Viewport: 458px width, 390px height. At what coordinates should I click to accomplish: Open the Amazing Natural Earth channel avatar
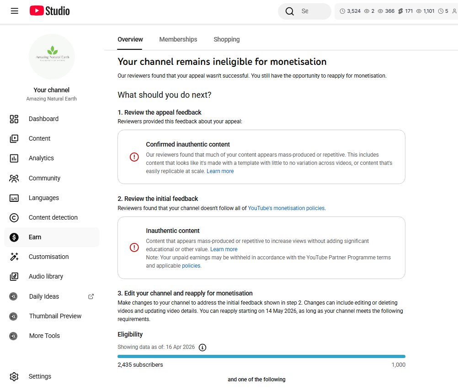point(52,57)
